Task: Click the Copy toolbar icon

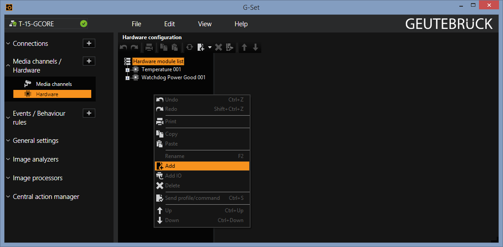Action: [x=164, y=48]
